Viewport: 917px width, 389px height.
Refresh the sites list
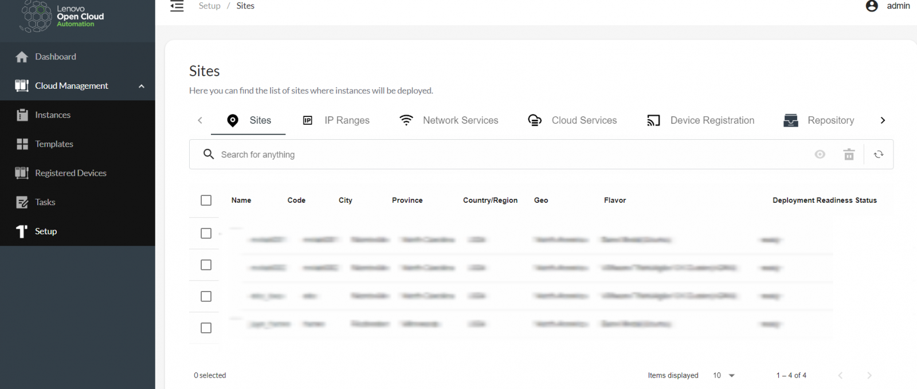[x=879, y=154]
